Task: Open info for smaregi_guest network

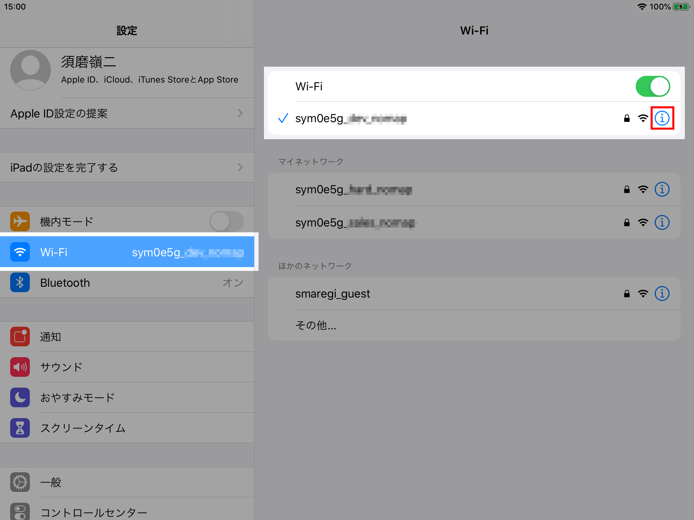Action: (x=662, y=294)
